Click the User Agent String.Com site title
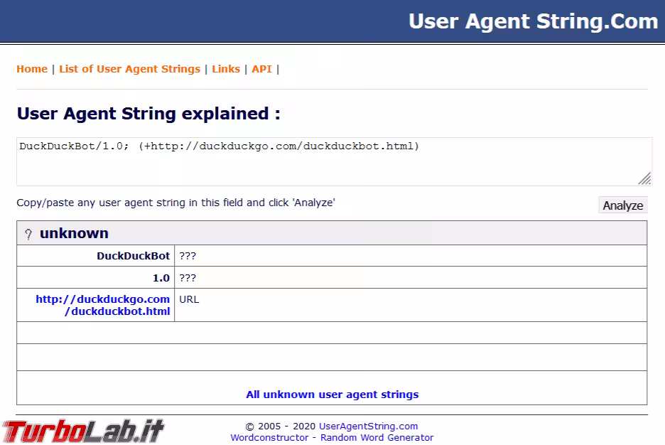 coord(533,21)
